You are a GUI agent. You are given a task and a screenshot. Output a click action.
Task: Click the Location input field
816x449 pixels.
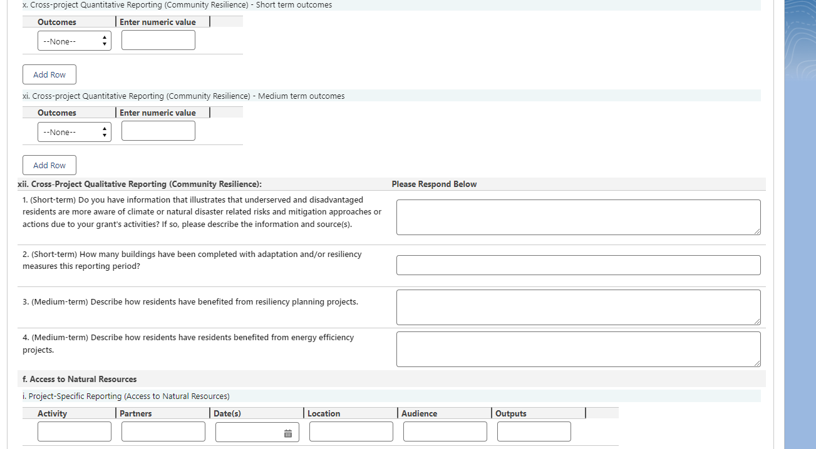pos(351,431)
